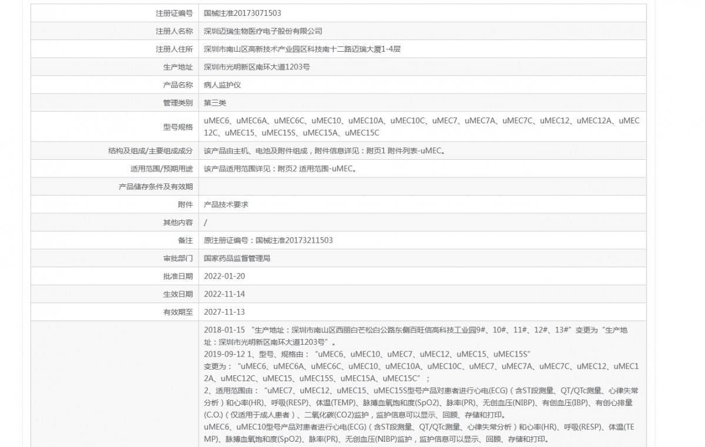Click the 适用范围/预期用途 label

tap(161, 169)
